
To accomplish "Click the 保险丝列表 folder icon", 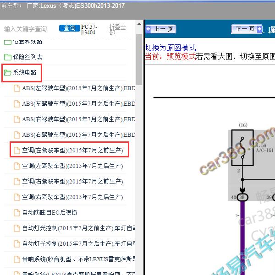I will 7,57.
